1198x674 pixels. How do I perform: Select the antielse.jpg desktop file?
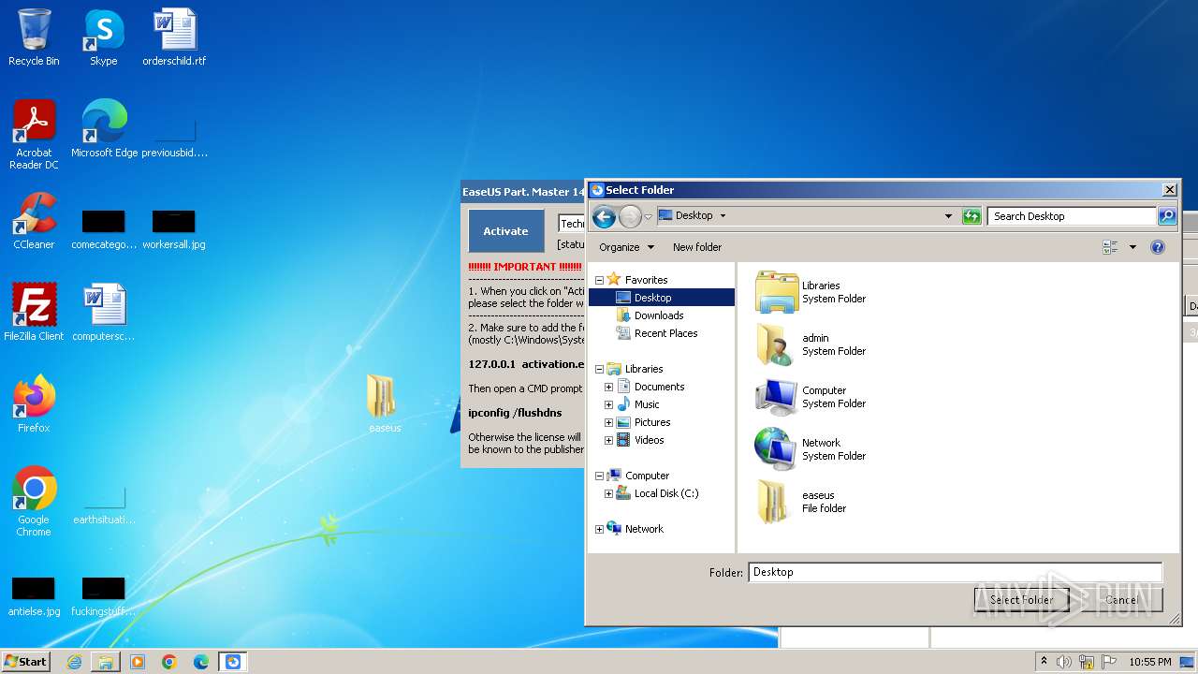(34, 597)
